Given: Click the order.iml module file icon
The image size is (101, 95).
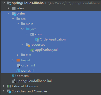Looking at the screenshot, I should click(19, 65).
